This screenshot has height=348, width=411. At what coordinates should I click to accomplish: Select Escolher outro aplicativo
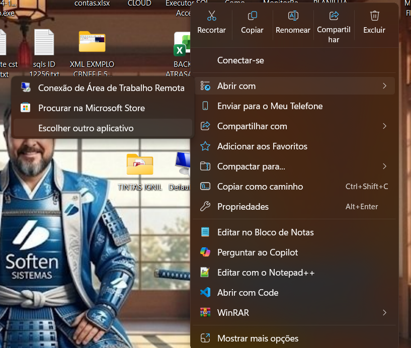[x=103, y=128]
